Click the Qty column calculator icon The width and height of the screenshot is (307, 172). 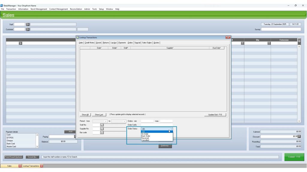click(269, 43)
